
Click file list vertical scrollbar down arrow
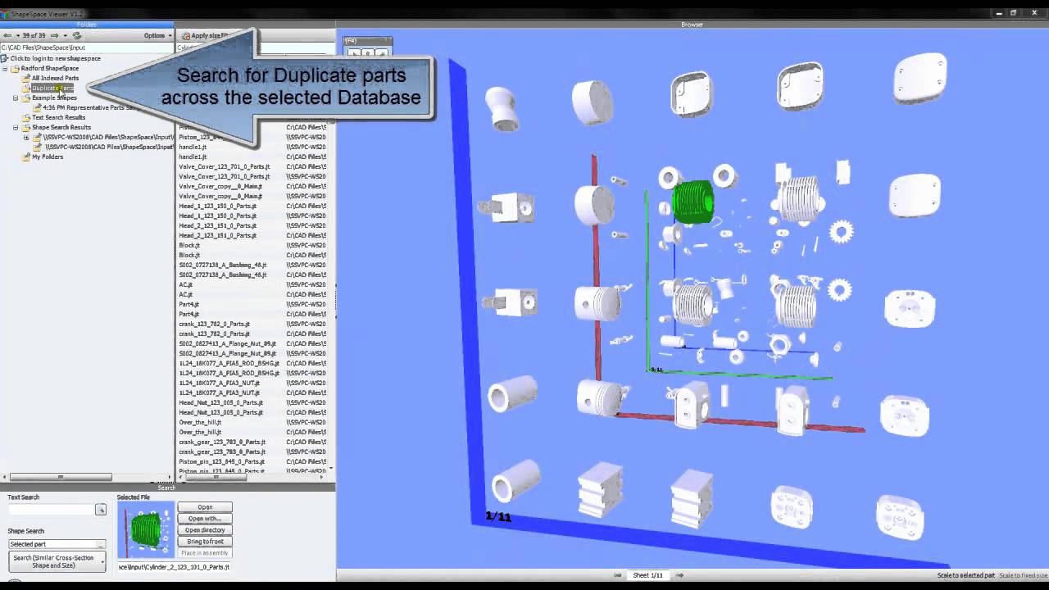point(330,468)
